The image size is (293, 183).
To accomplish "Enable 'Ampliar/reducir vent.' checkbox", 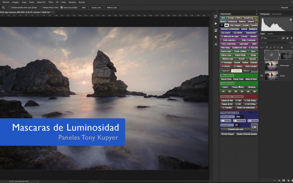I will (41, 8).
